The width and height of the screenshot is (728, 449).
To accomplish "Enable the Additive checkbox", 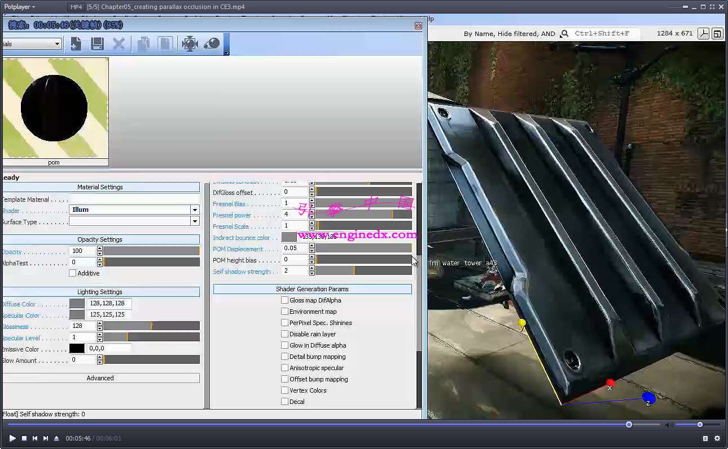I will [72, 273].
